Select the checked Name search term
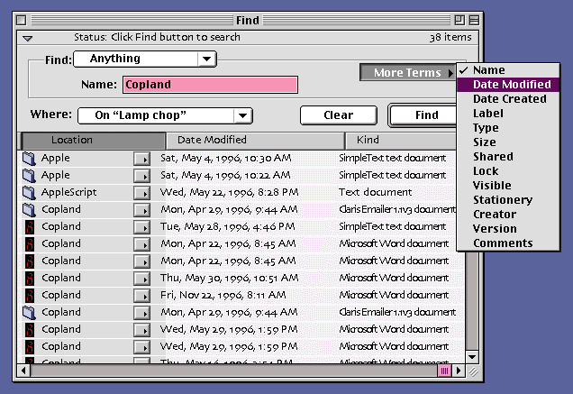 click(488, 70)
